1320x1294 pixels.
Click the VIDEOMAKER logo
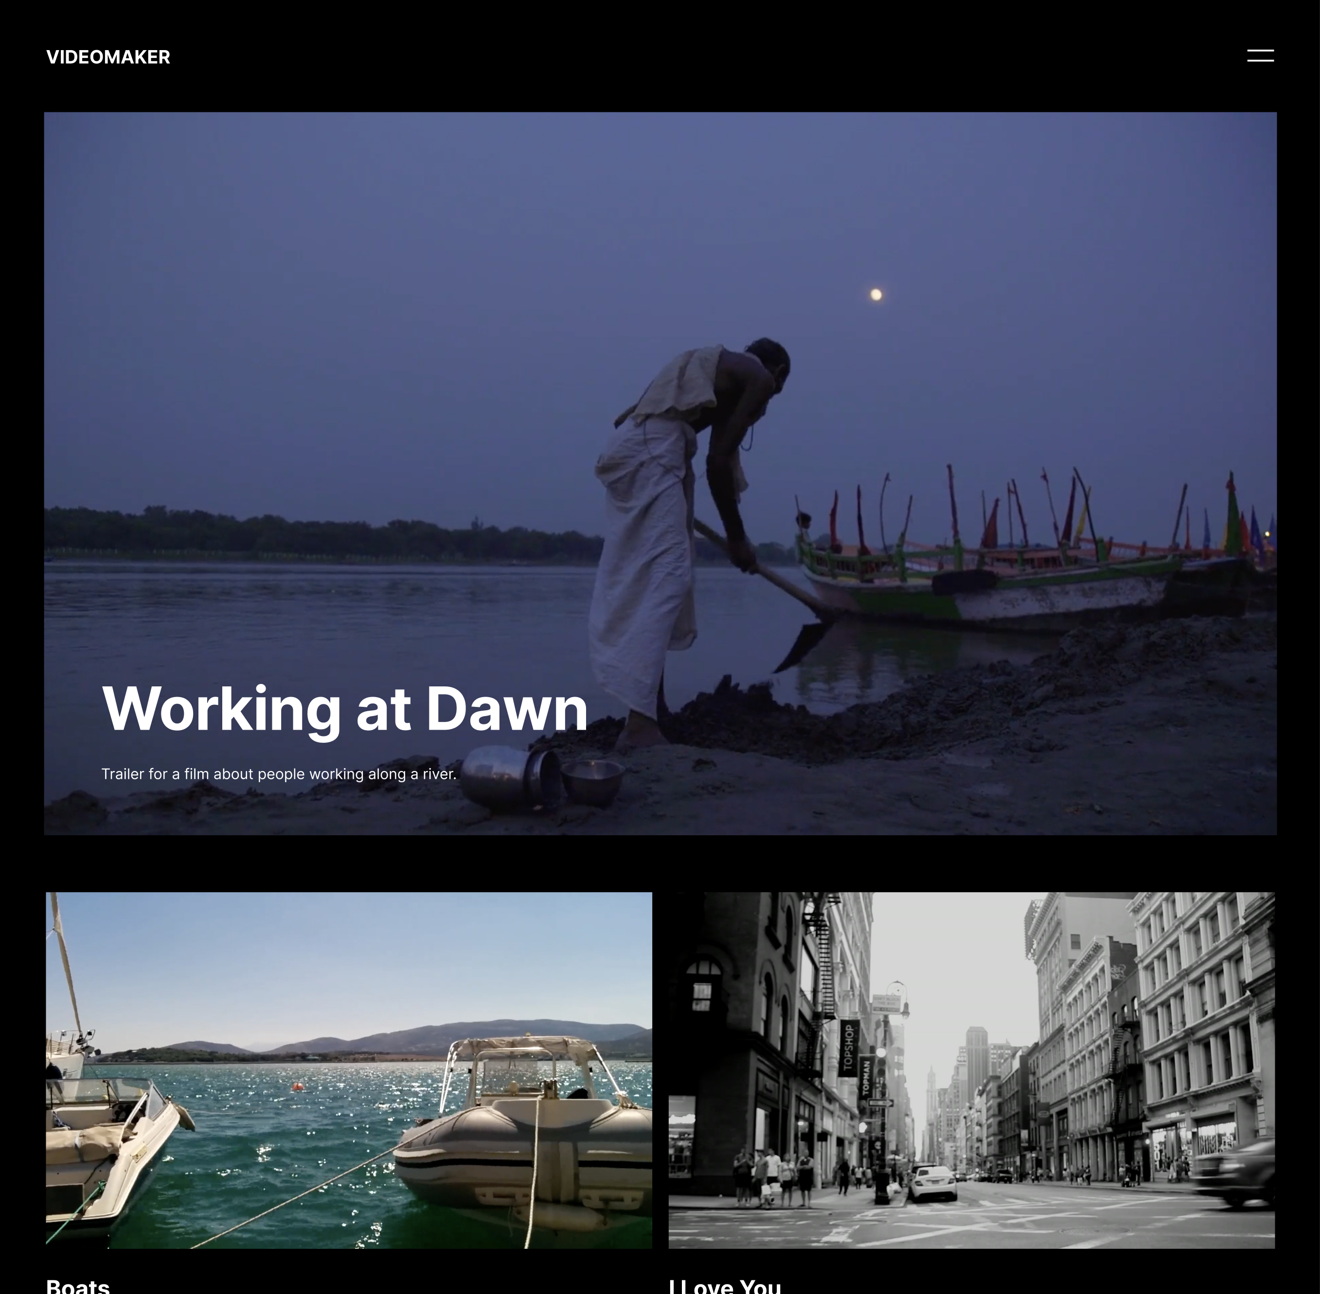[x=108, y=57]
